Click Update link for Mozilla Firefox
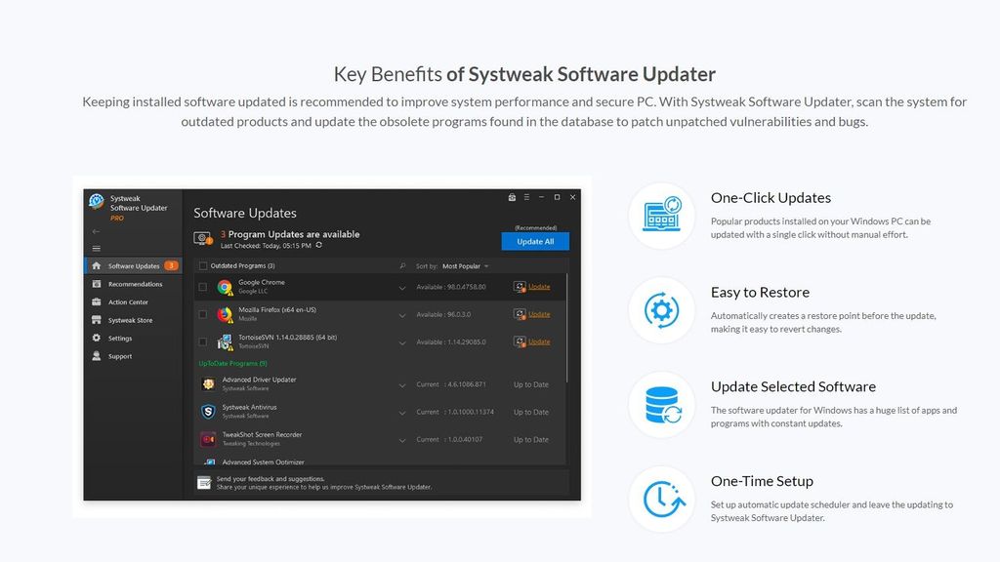1000x562 pixels. point(539,313)
